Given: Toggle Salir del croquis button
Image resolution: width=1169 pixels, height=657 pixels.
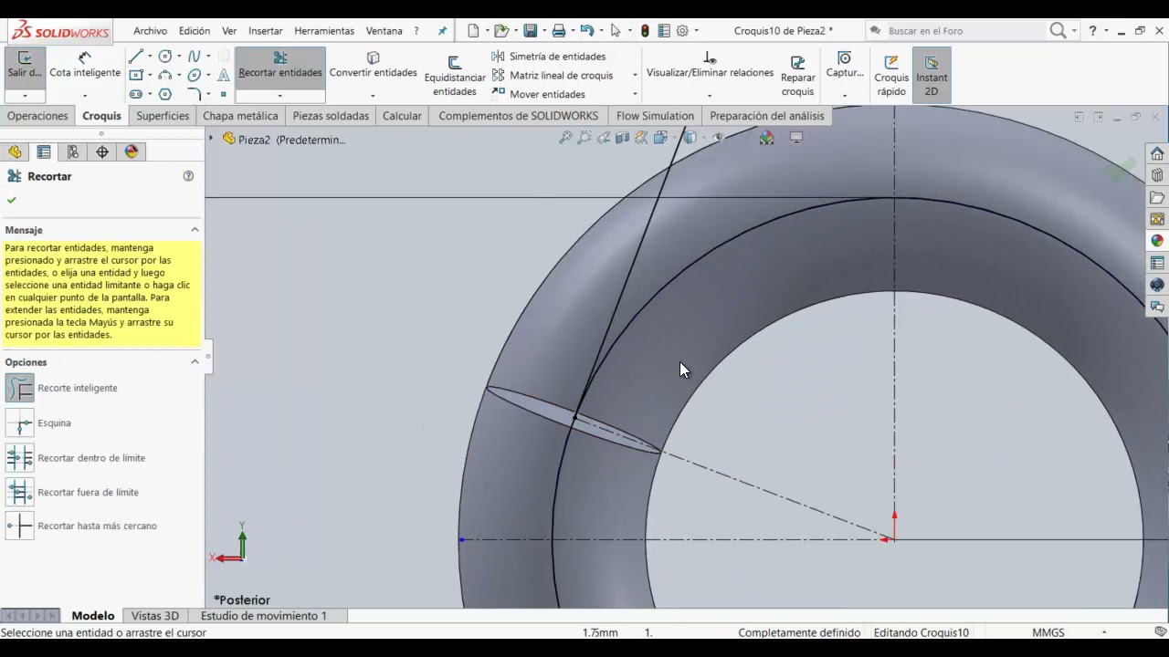Looking at the screenshot, I should (x=25, y=65).
